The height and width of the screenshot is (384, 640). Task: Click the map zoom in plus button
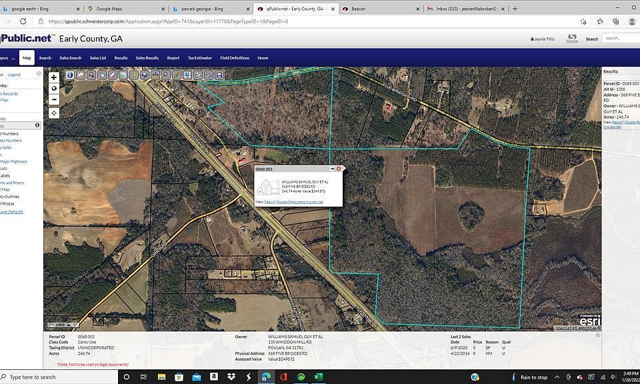[54, 77]
